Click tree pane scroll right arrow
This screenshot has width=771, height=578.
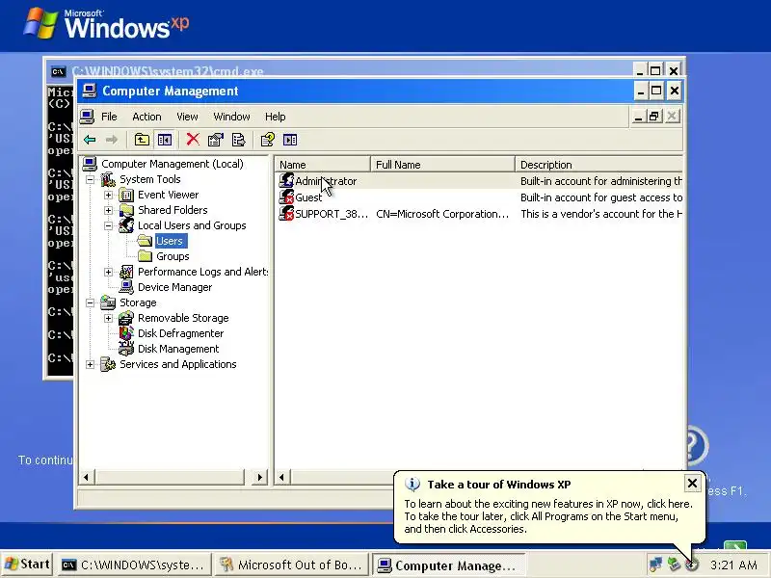click(x=259, y=477)
